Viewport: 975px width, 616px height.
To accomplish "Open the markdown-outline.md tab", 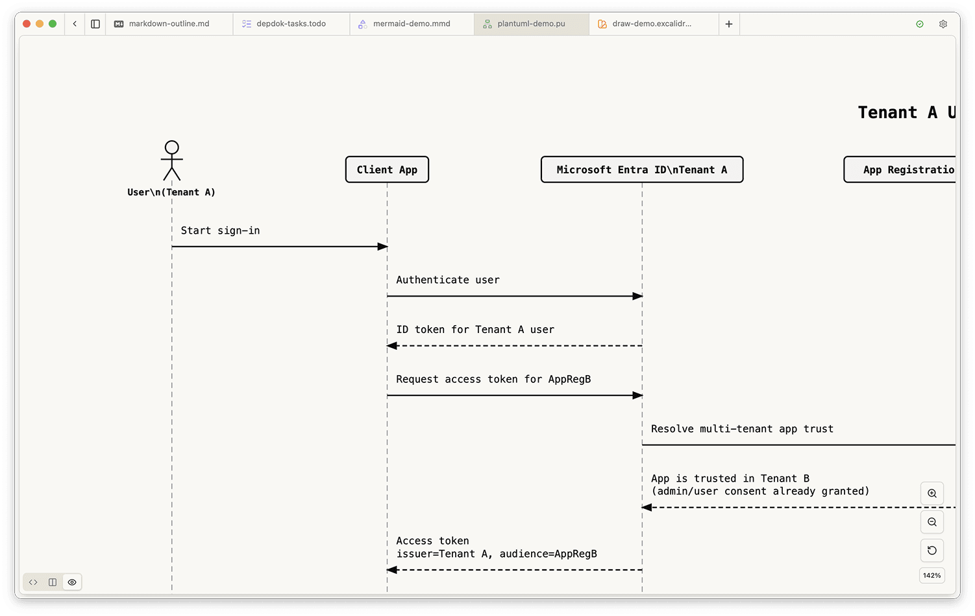I will pos(169,24).
